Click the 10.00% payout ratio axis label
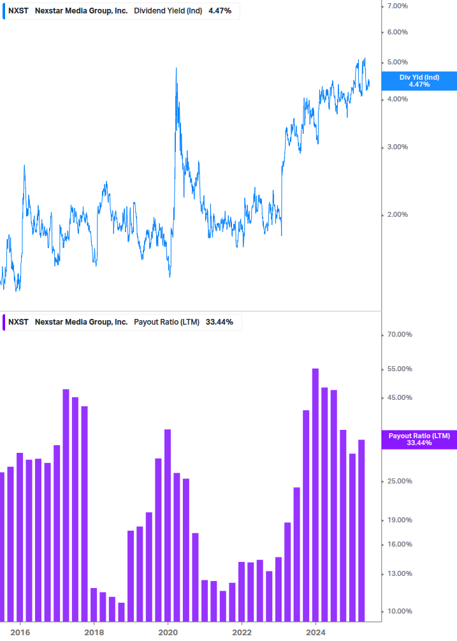 (x=400, y=611)
